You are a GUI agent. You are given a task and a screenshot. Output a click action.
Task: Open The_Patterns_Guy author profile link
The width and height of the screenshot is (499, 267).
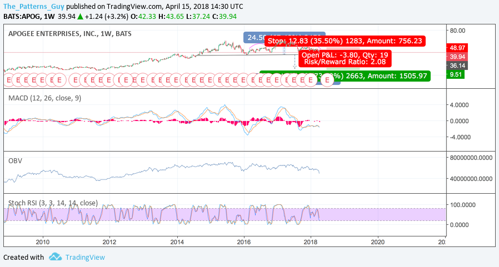coord(34,6)
